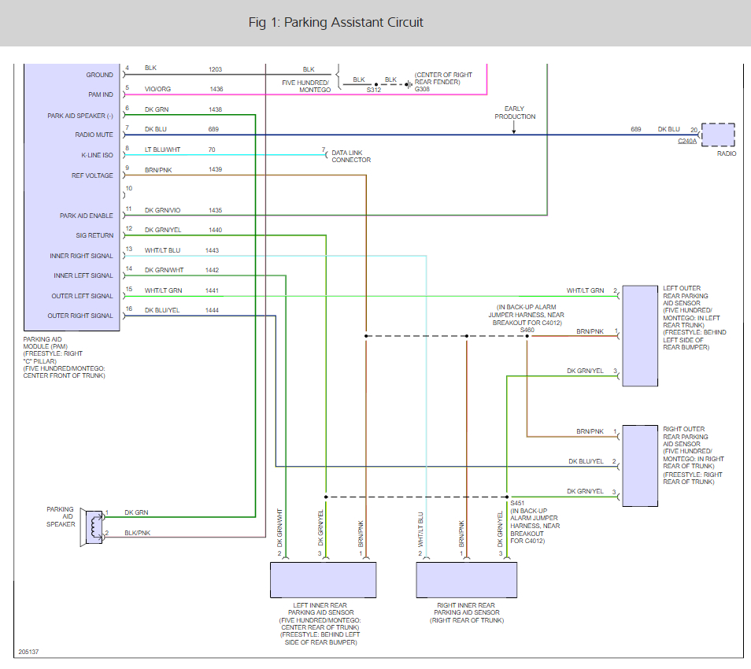Click the INNER RIGHT SIGNAL pin label

point(81,256)
